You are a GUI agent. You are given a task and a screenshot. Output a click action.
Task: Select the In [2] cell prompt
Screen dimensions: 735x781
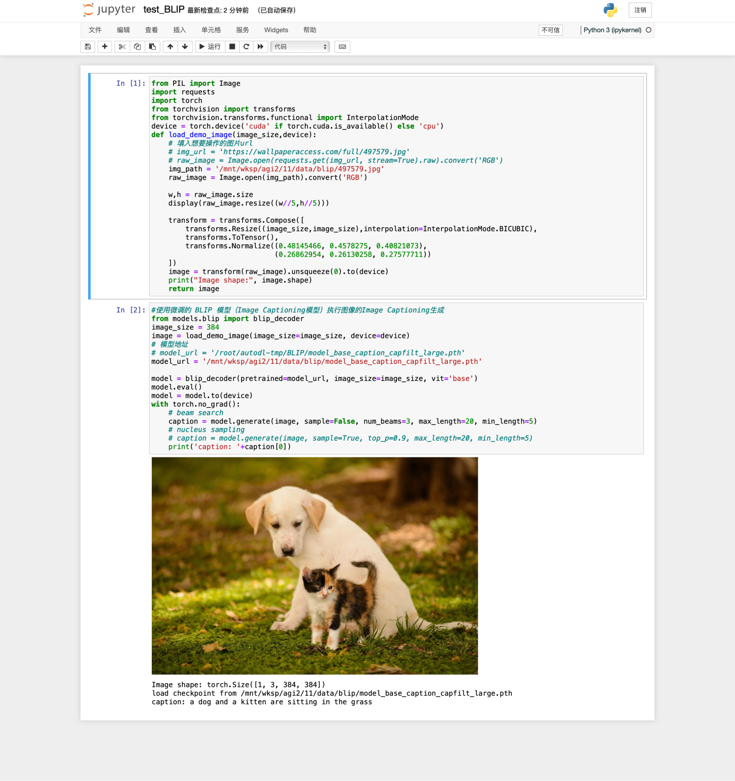pos(131,310)
